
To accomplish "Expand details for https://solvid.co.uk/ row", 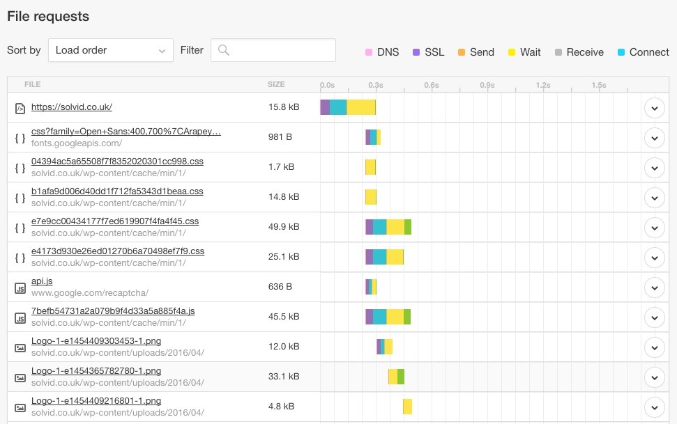I will [x=655, y=108].
